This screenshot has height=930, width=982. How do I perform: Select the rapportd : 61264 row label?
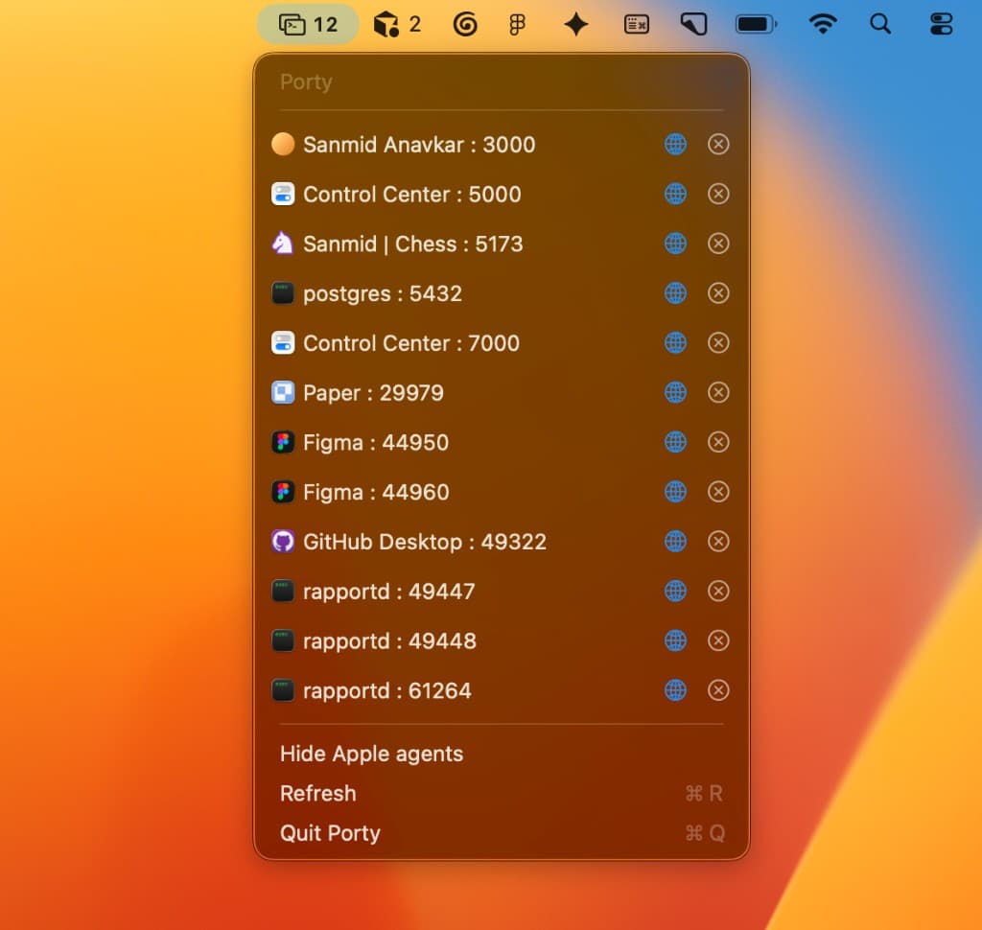click(x=387, y=690)
